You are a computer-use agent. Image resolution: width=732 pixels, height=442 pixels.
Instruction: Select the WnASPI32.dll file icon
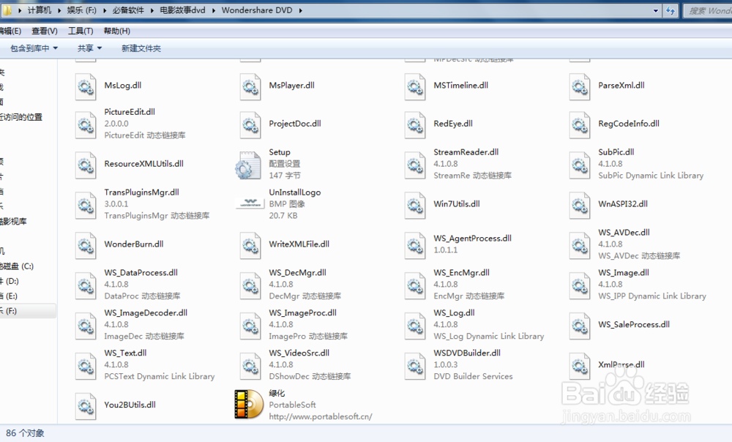[x=580, y=206]
